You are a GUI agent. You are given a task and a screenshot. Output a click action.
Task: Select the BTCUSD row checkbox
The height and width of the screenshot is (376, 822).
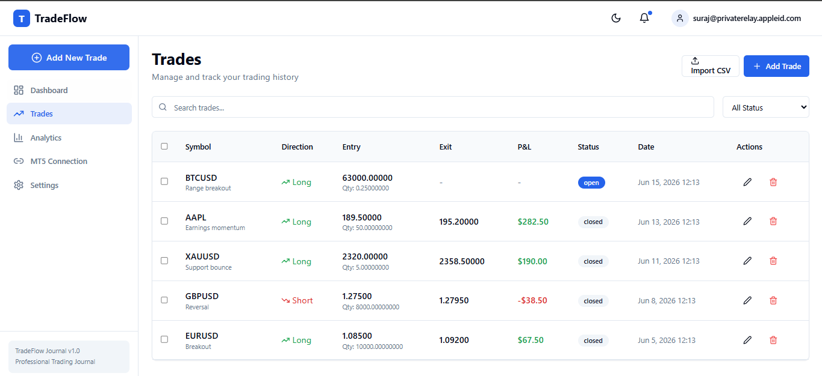(164, 181)
